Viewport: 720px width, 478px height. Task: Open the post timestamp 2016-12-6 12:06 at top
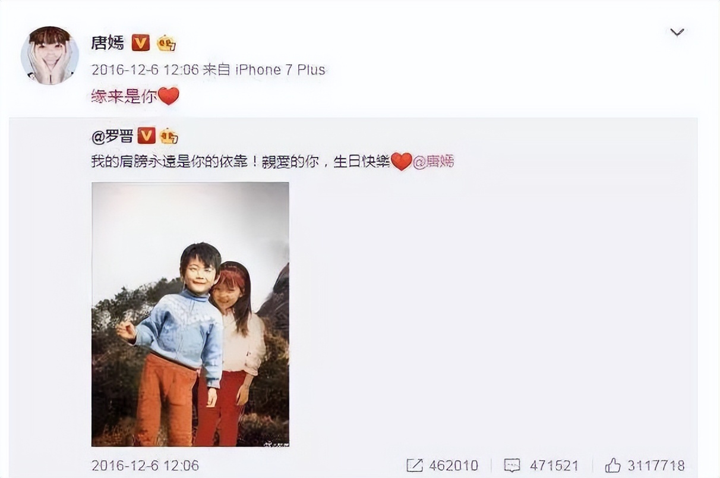(x=144, y=70)
